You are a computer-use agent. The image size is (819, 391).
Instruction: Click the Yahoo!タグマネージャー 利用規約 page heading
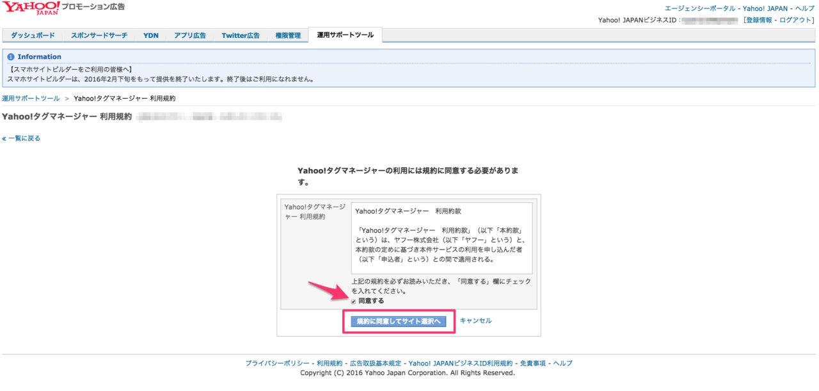[x=67, y=117]
